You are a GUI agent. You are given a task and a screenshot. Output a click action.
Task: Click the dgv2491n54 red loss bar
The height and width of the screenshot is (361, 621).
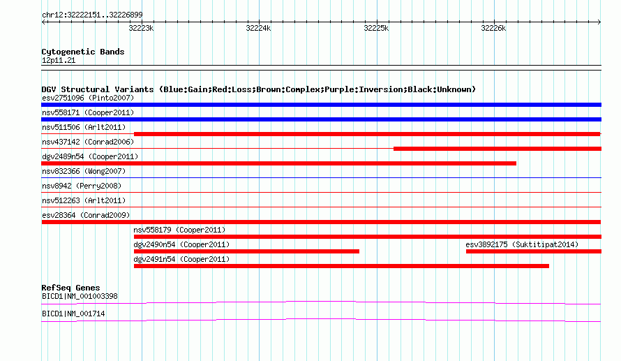pos(341,266)
